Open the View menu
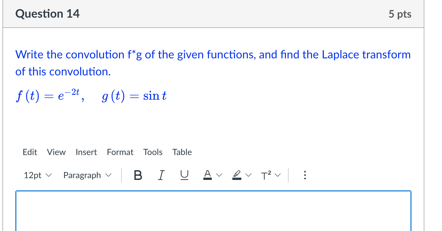Viewport: 442px width, 231px height. pyautogui.click(x=56, y=152)
